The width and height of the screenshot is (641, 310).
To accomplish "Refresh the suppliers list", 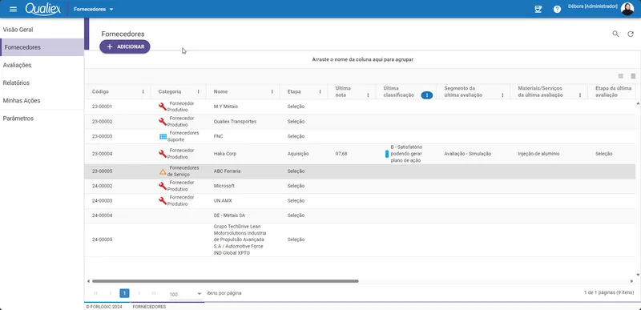I will (631, 34).
